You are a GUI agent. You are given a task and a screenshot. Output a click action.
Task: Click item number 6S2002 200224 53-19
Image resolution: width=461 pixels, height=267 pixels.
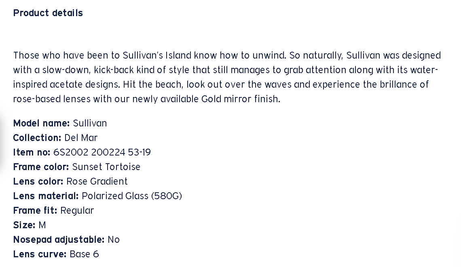[x=102, y=152]
